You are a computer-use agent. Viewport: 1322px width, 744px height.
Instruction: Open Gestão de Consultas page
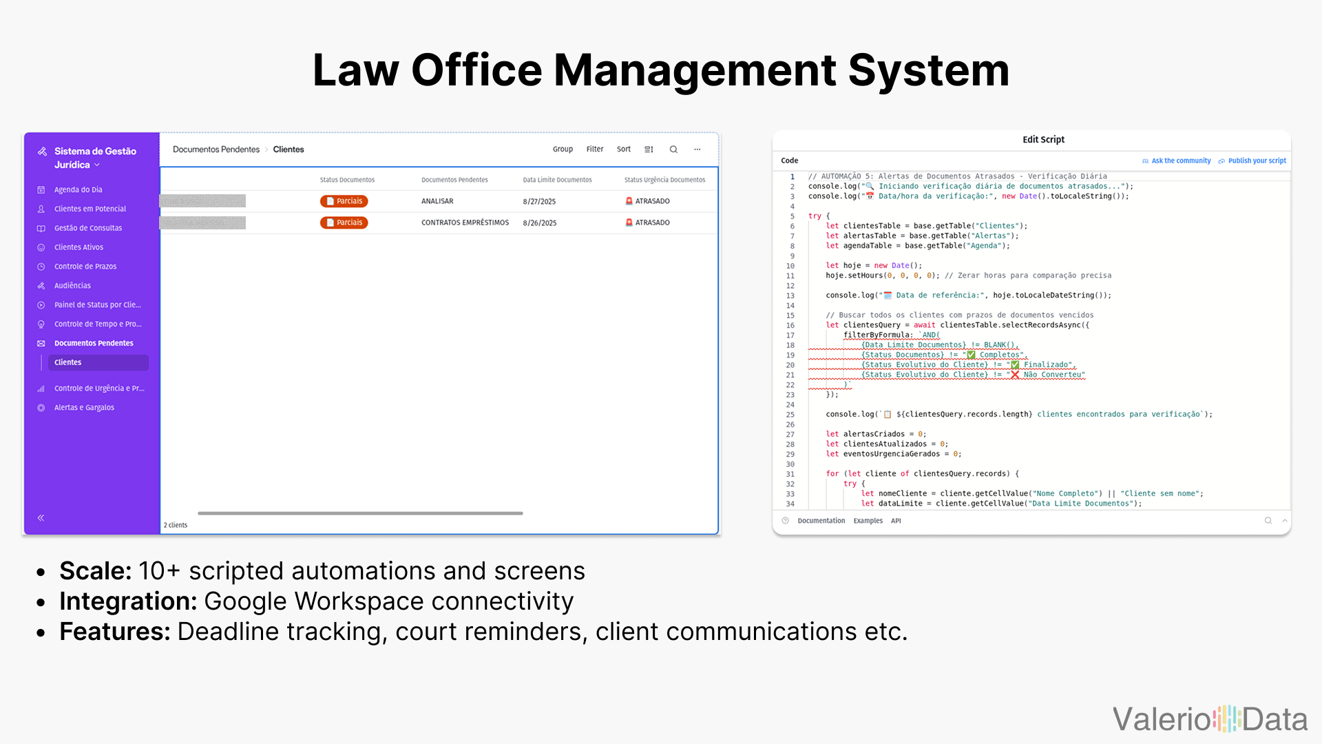[88, 228]
